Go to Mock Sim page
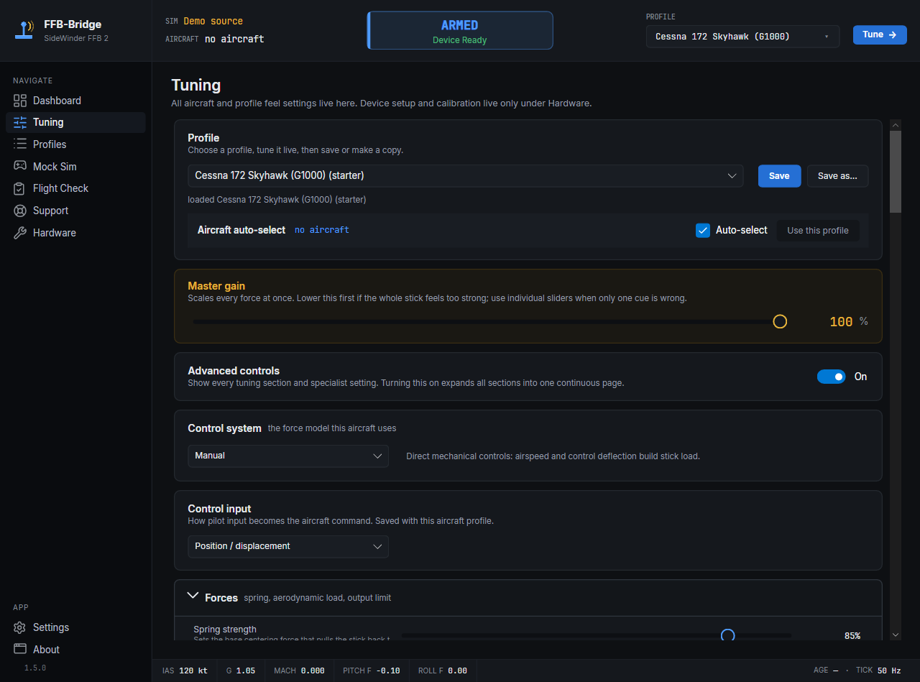 [x=75, y=166]
